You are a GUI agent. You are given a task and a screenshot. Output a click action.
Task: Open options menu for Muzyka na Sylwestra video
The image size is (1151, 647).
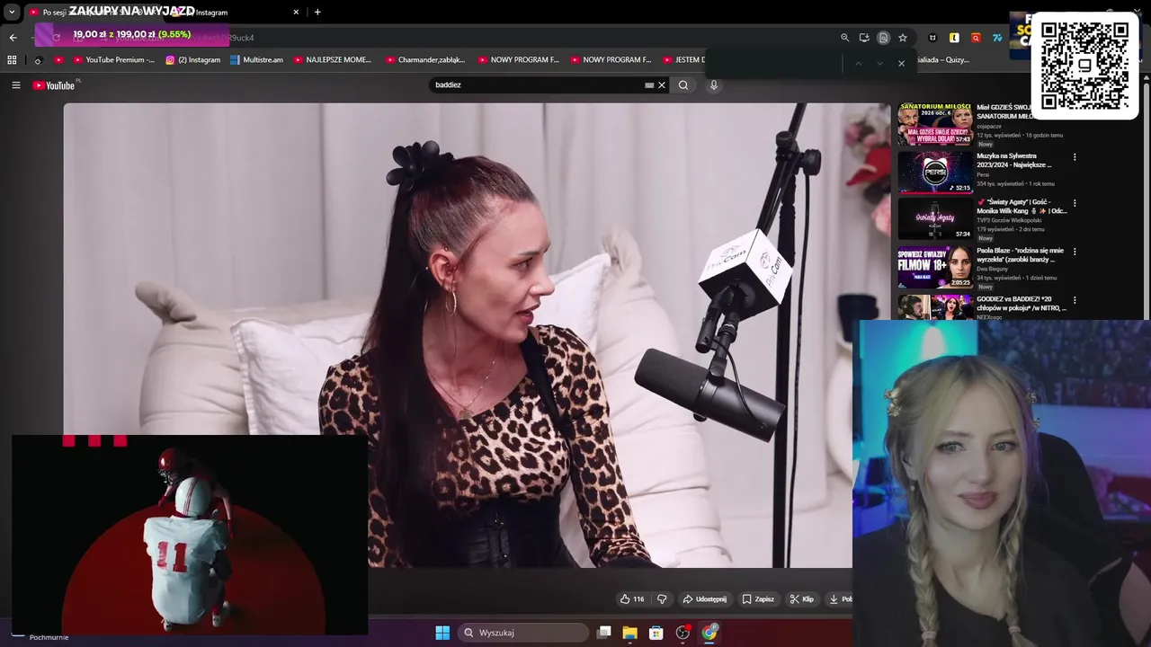pos(1075,157)
